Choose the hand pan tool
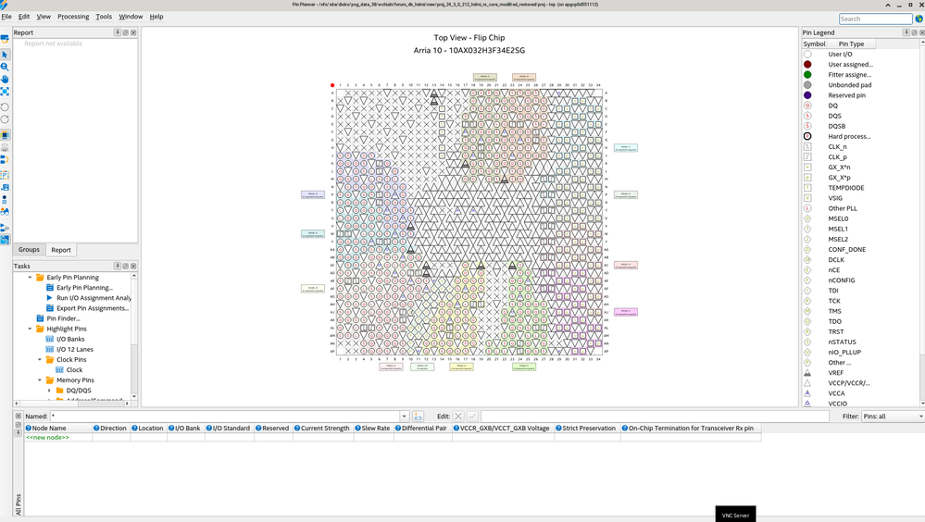Image resolution: width=925 pixels, height=522 pixels. [5, 79]
